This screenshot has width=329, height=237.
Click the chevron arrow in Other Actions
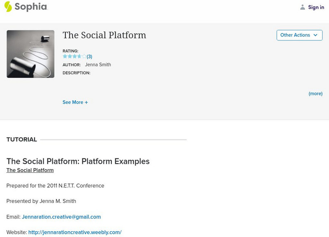(x=315, y=35)
